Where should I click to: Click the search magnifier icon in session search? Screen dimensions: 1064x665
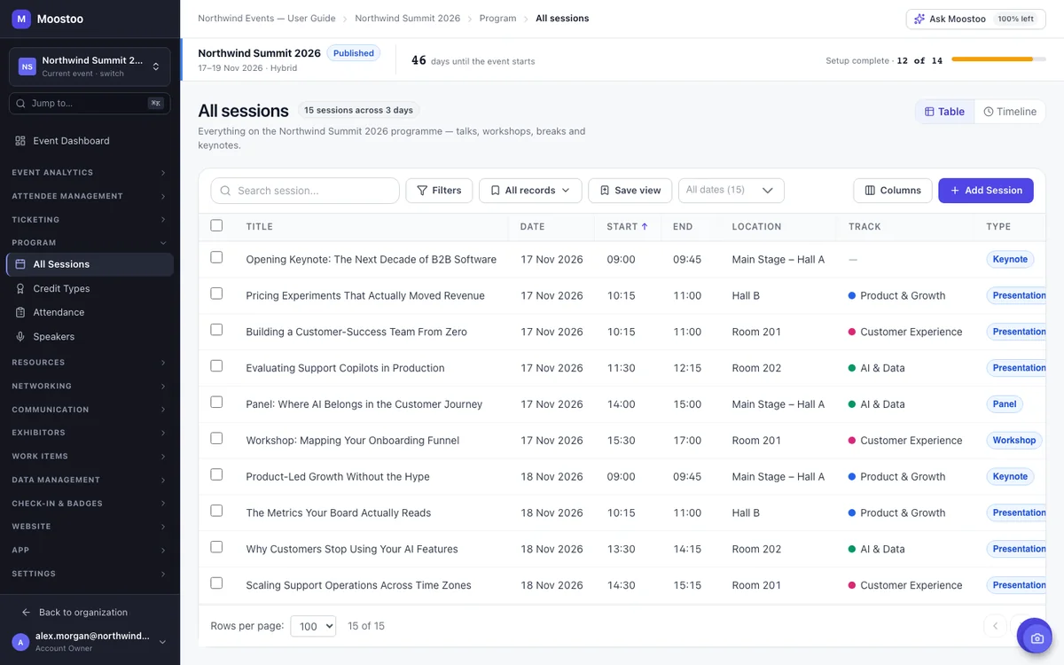[x=225, y=191]
